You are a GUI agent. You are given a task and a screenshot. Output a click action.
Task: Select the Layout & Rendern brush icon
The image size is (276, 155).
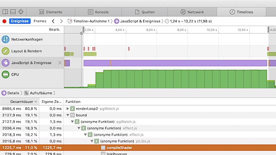(6, 51)
